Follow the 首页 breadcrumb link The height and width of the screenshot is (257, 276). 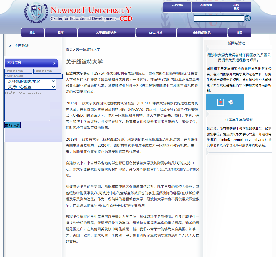click(69, 50)
